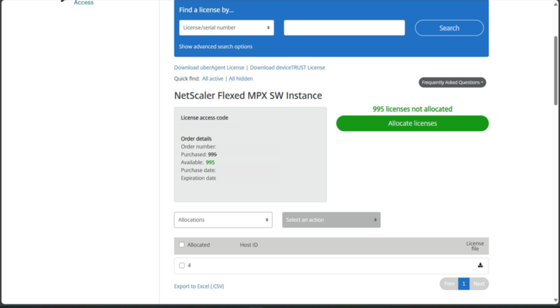Quick find All active licenses
Screen dimensions: 560x308
[213, 78]
